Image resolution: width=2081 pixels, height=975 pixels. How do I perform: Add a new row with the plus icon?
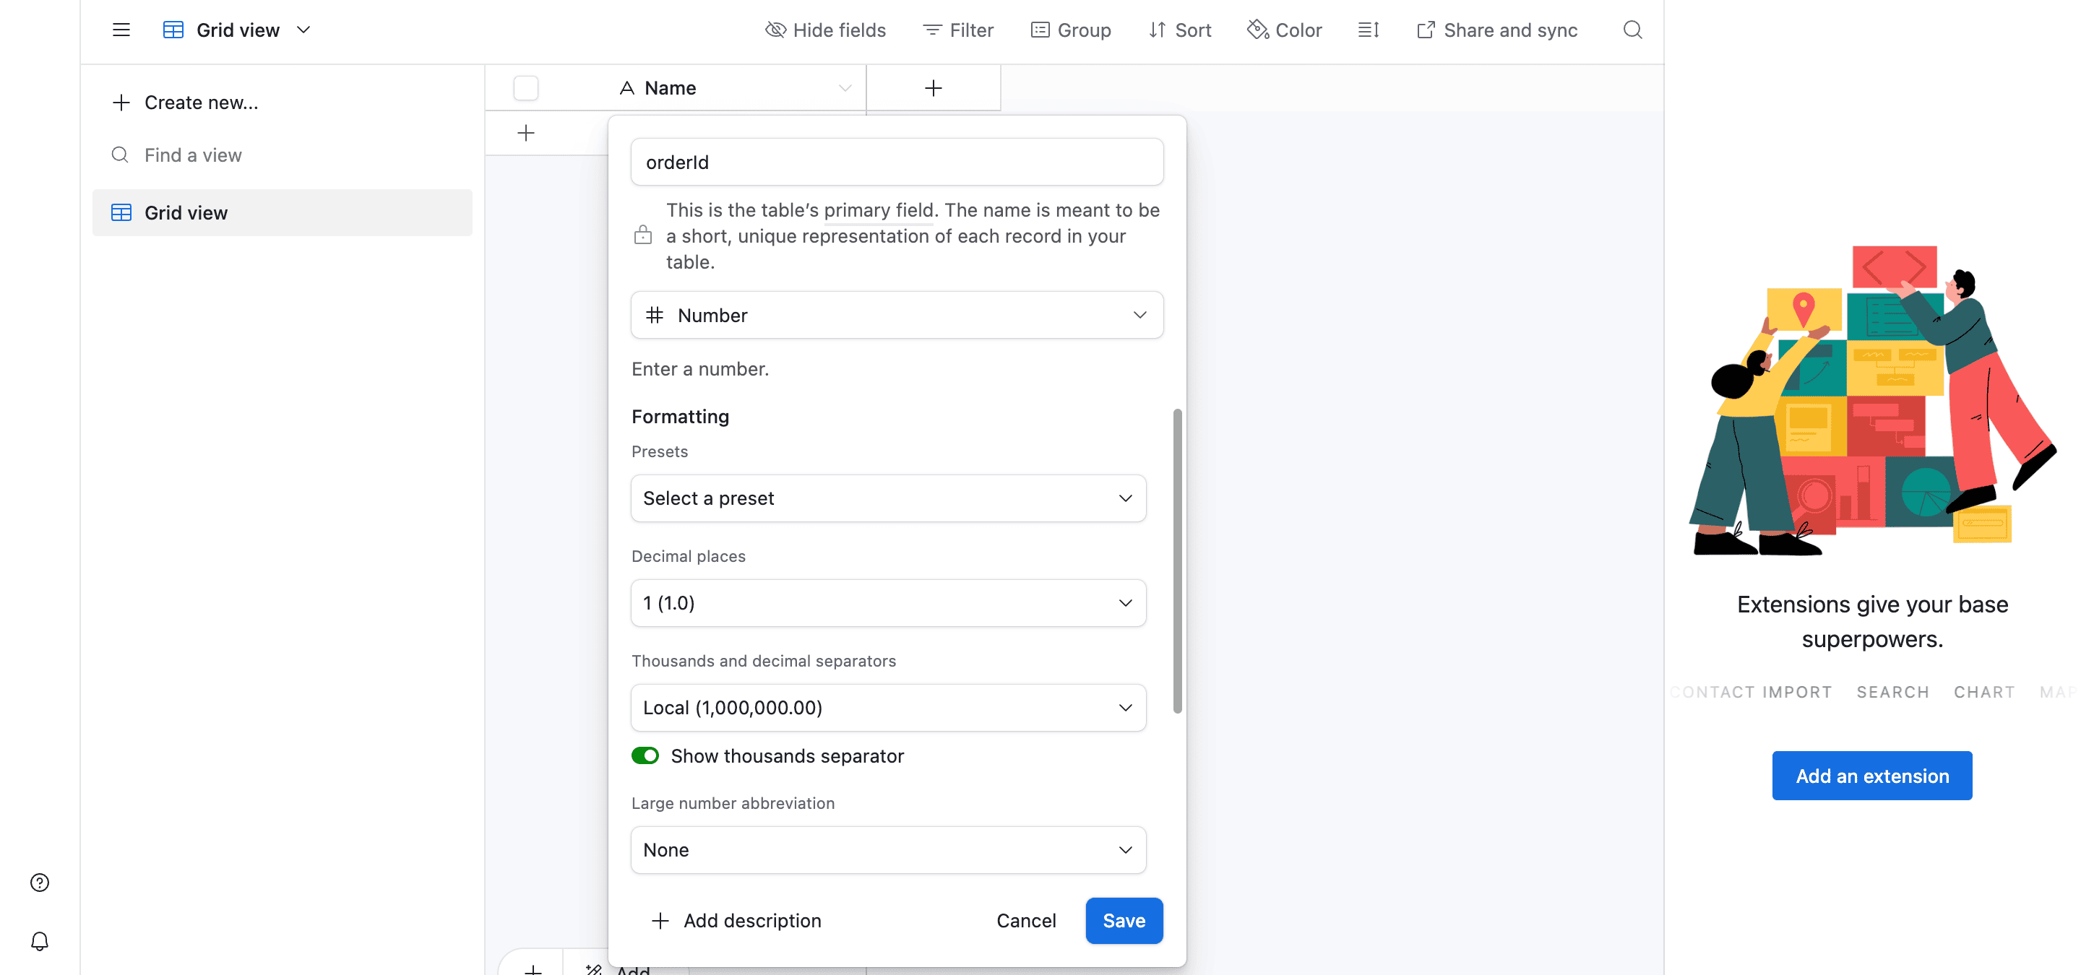pyautogui.click(x=526, y=132)
